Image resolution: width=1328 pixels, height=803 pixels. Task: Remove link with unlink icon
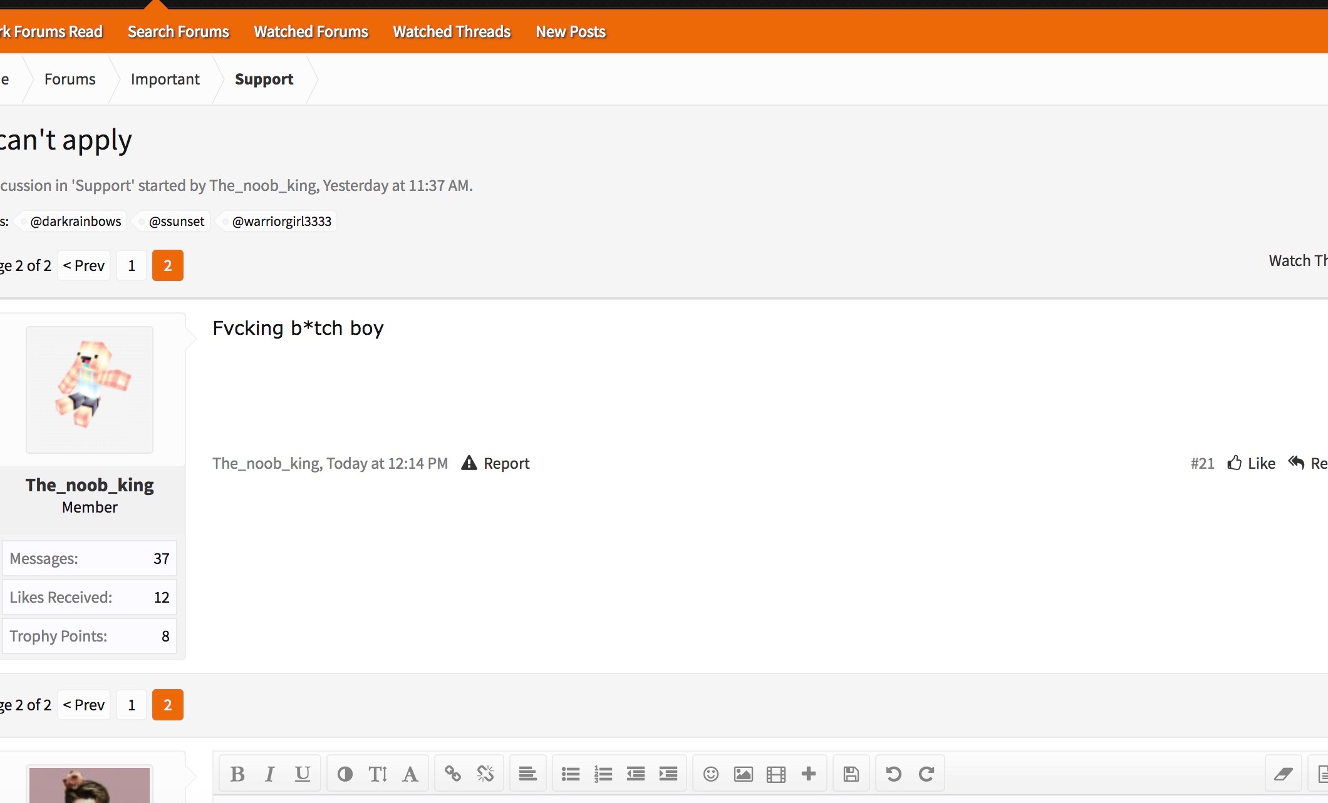pyautogui.click(x=485, y=774)
